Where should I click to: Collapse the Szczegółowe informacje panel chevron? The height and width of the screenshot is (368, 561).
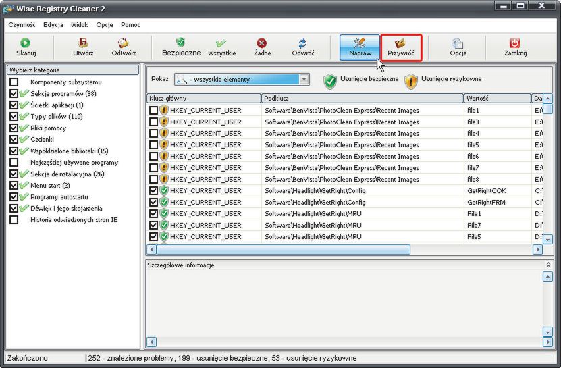click(x=547, y=265)
